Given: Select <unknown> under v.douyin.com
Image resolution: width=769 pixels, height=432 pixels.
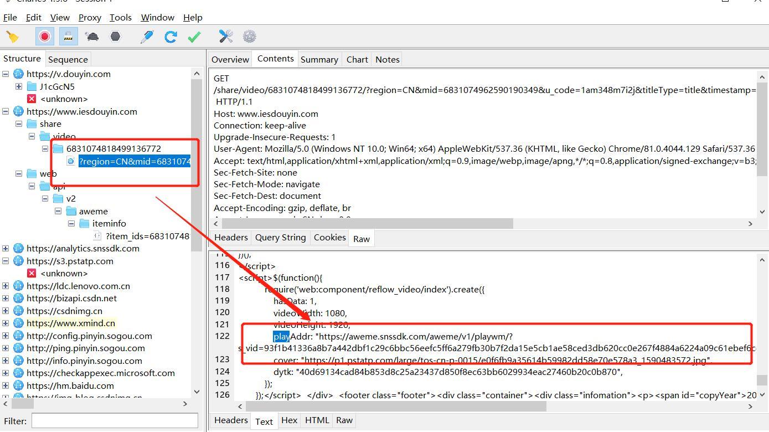Looking at the screenshot, I should [x=64, y=99].
